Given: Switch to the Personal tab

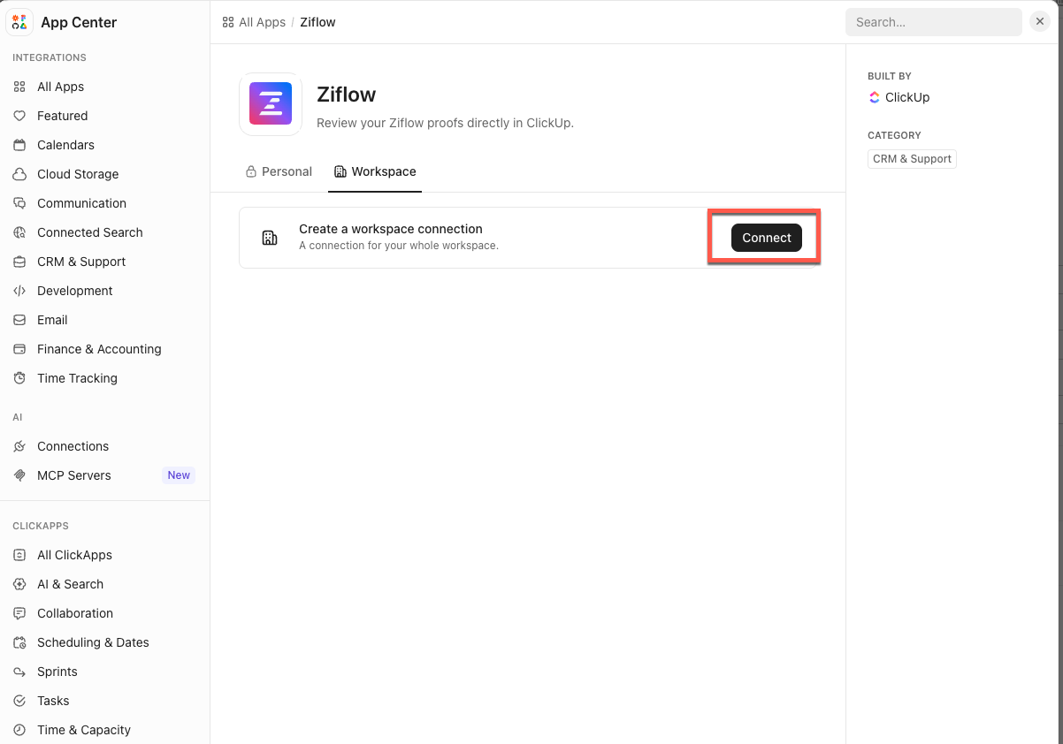Looking at the screenshot, I should [x=279, y=171].
